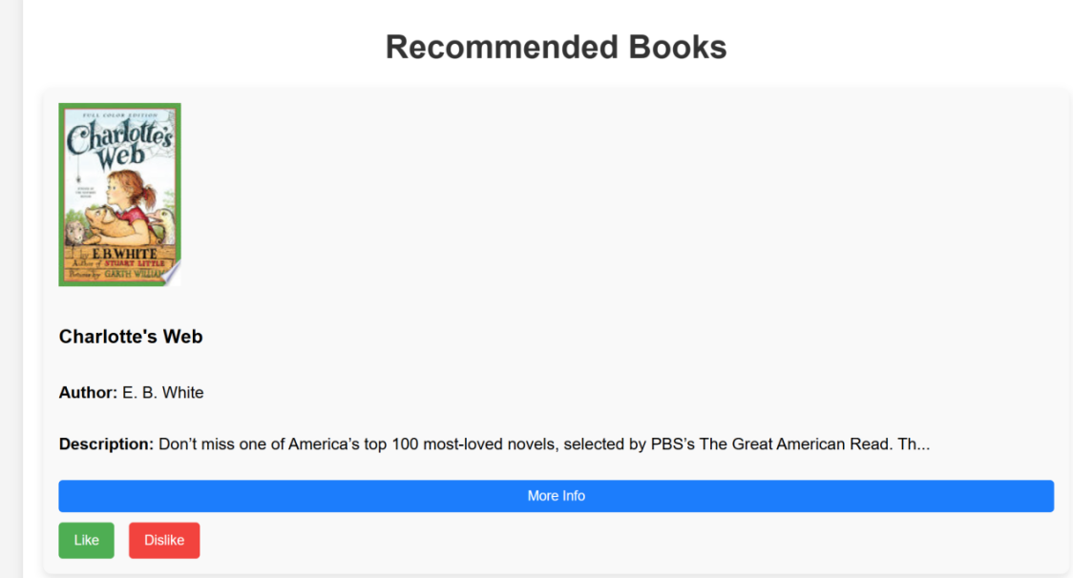Click the gray strip at left edge
This screenshot has height=578, width=1073.
[11, 289]
